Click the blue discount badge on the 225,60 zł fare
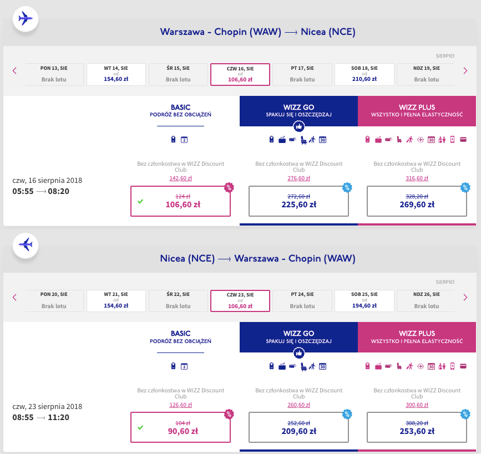 click(347, 187)
